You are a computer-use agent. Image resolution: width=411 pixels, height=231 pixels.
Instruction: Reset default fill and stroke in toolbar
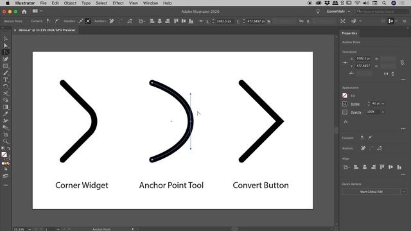(x=3, y=148)
